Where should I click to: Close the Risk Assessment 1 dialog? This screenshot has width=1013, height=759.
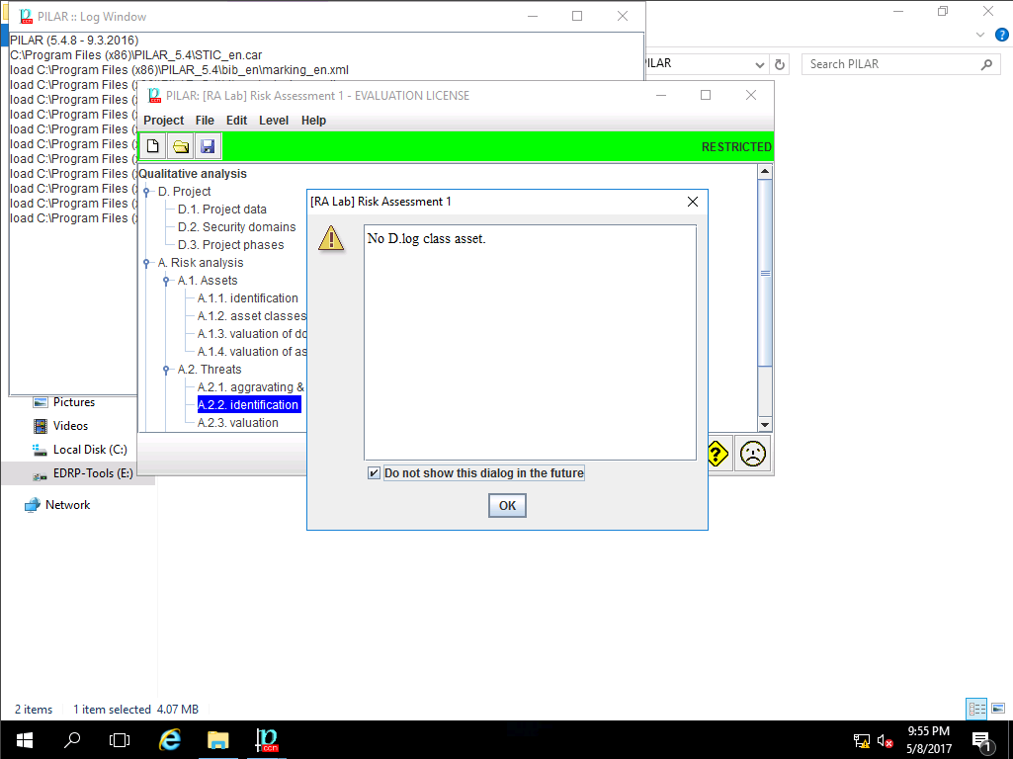click(x=693, y=202)
